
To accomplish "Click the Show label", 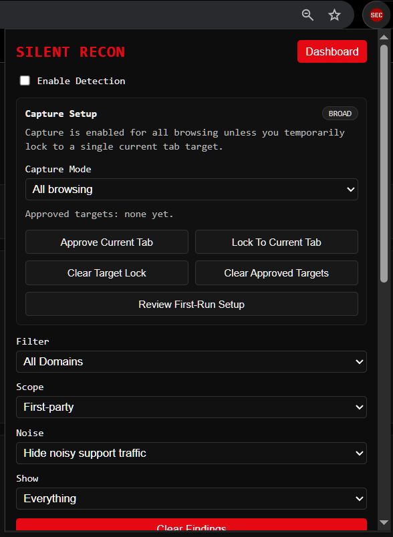I will pos(27,478).
